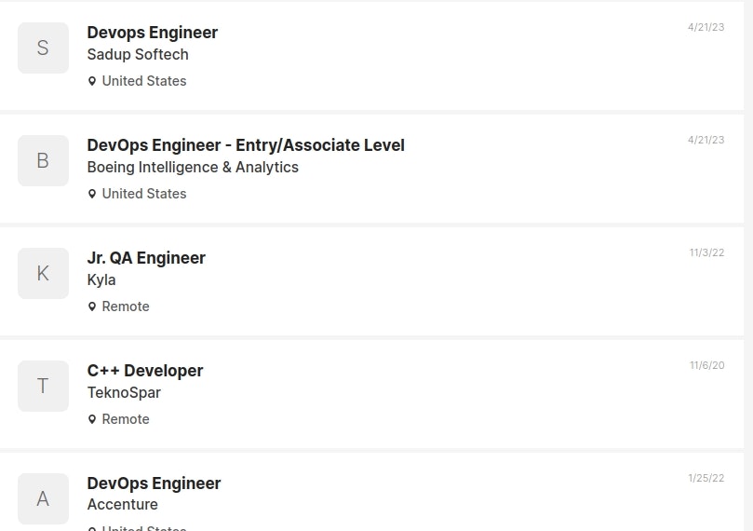
Task: Click the Accenture company name text
Action: 123,505
